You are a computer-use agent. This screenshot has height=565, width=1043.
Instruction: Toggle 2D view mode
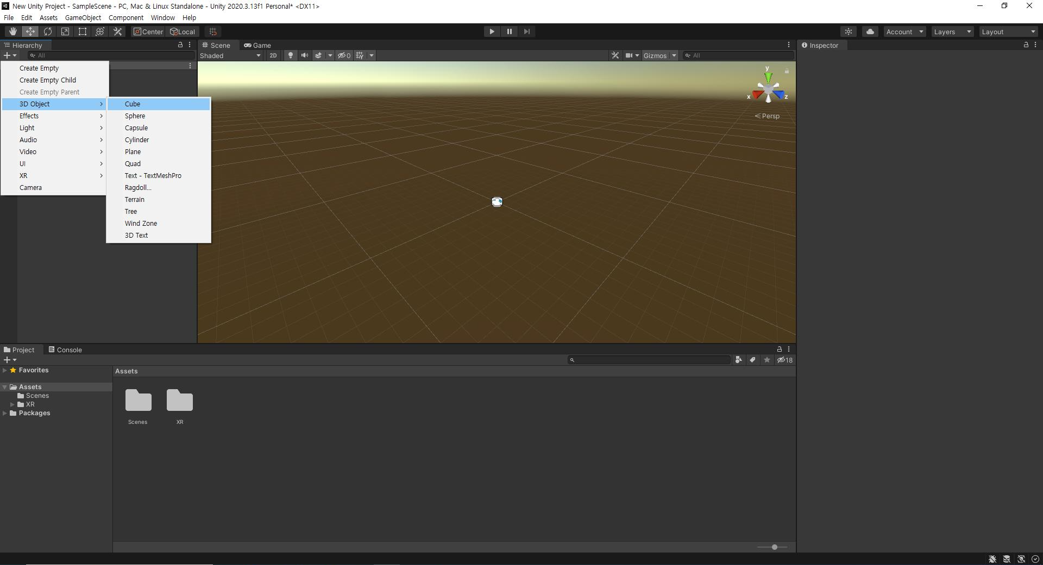pos(273,55)
